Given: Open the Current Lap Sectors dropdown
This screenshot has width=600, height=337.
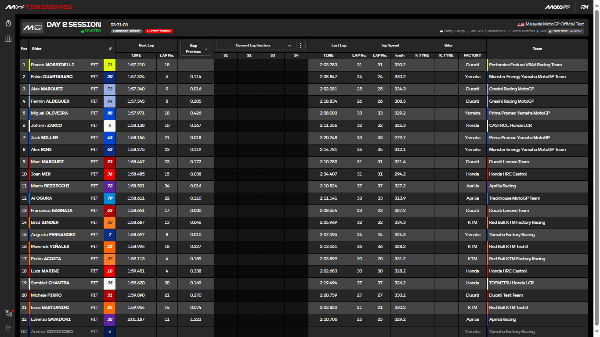Looking at the screenshot, I should click(256, 45).
